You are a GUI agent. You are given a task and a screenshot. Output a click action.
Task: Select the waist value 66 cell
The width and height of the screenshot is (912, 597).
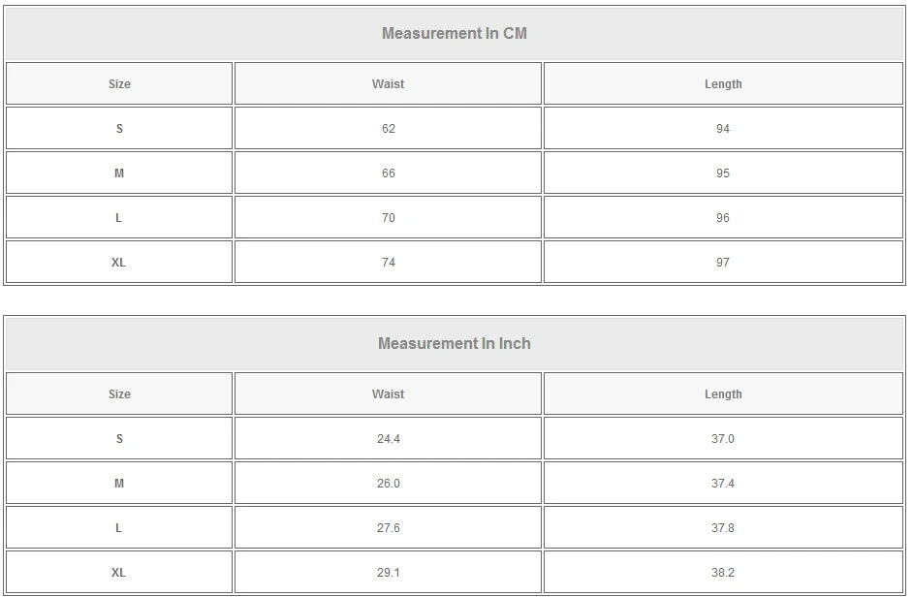(388, 173)
